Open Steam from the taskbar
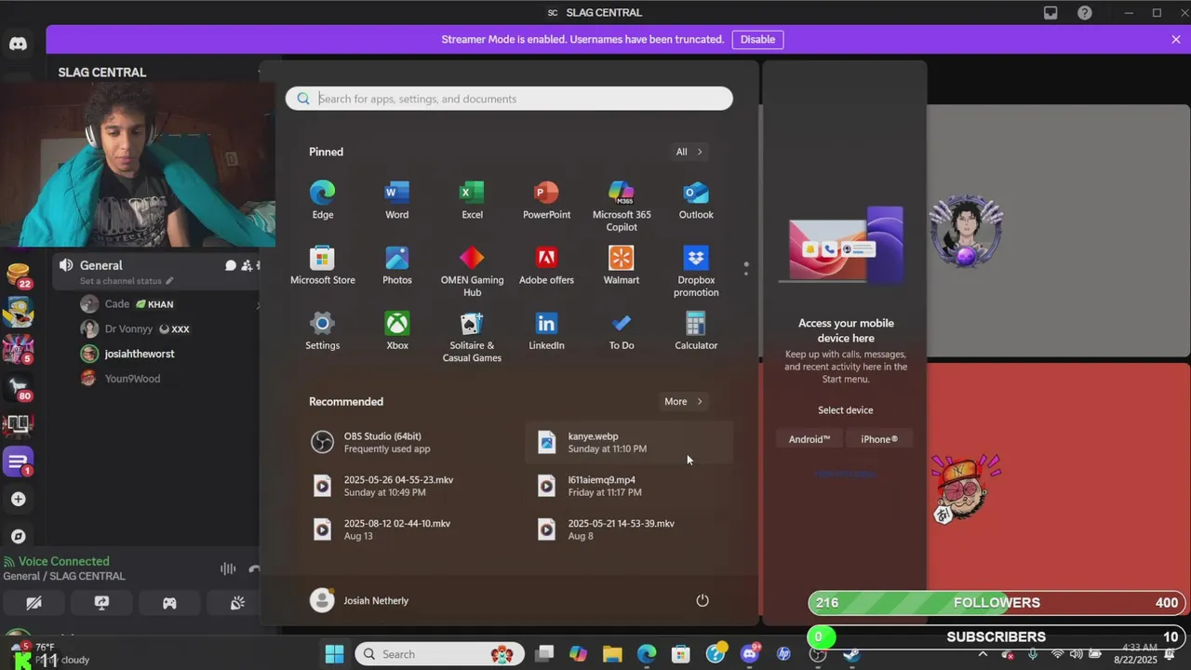Image resolution: width=1191 pixels, height=670 pixels. [x=851, y=654]
